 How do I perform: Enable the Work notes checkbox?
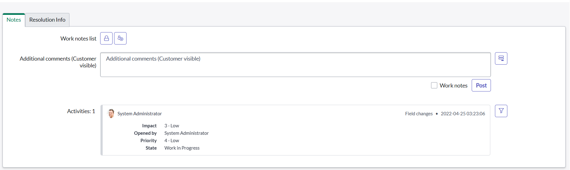[x=434, y=85]
